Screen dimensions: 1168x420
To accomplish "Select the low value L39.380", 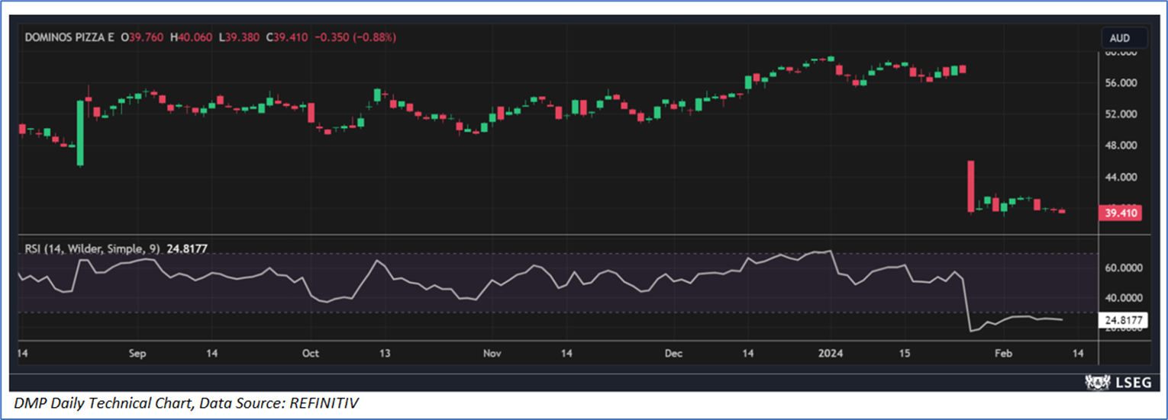I will coord(240,37).
